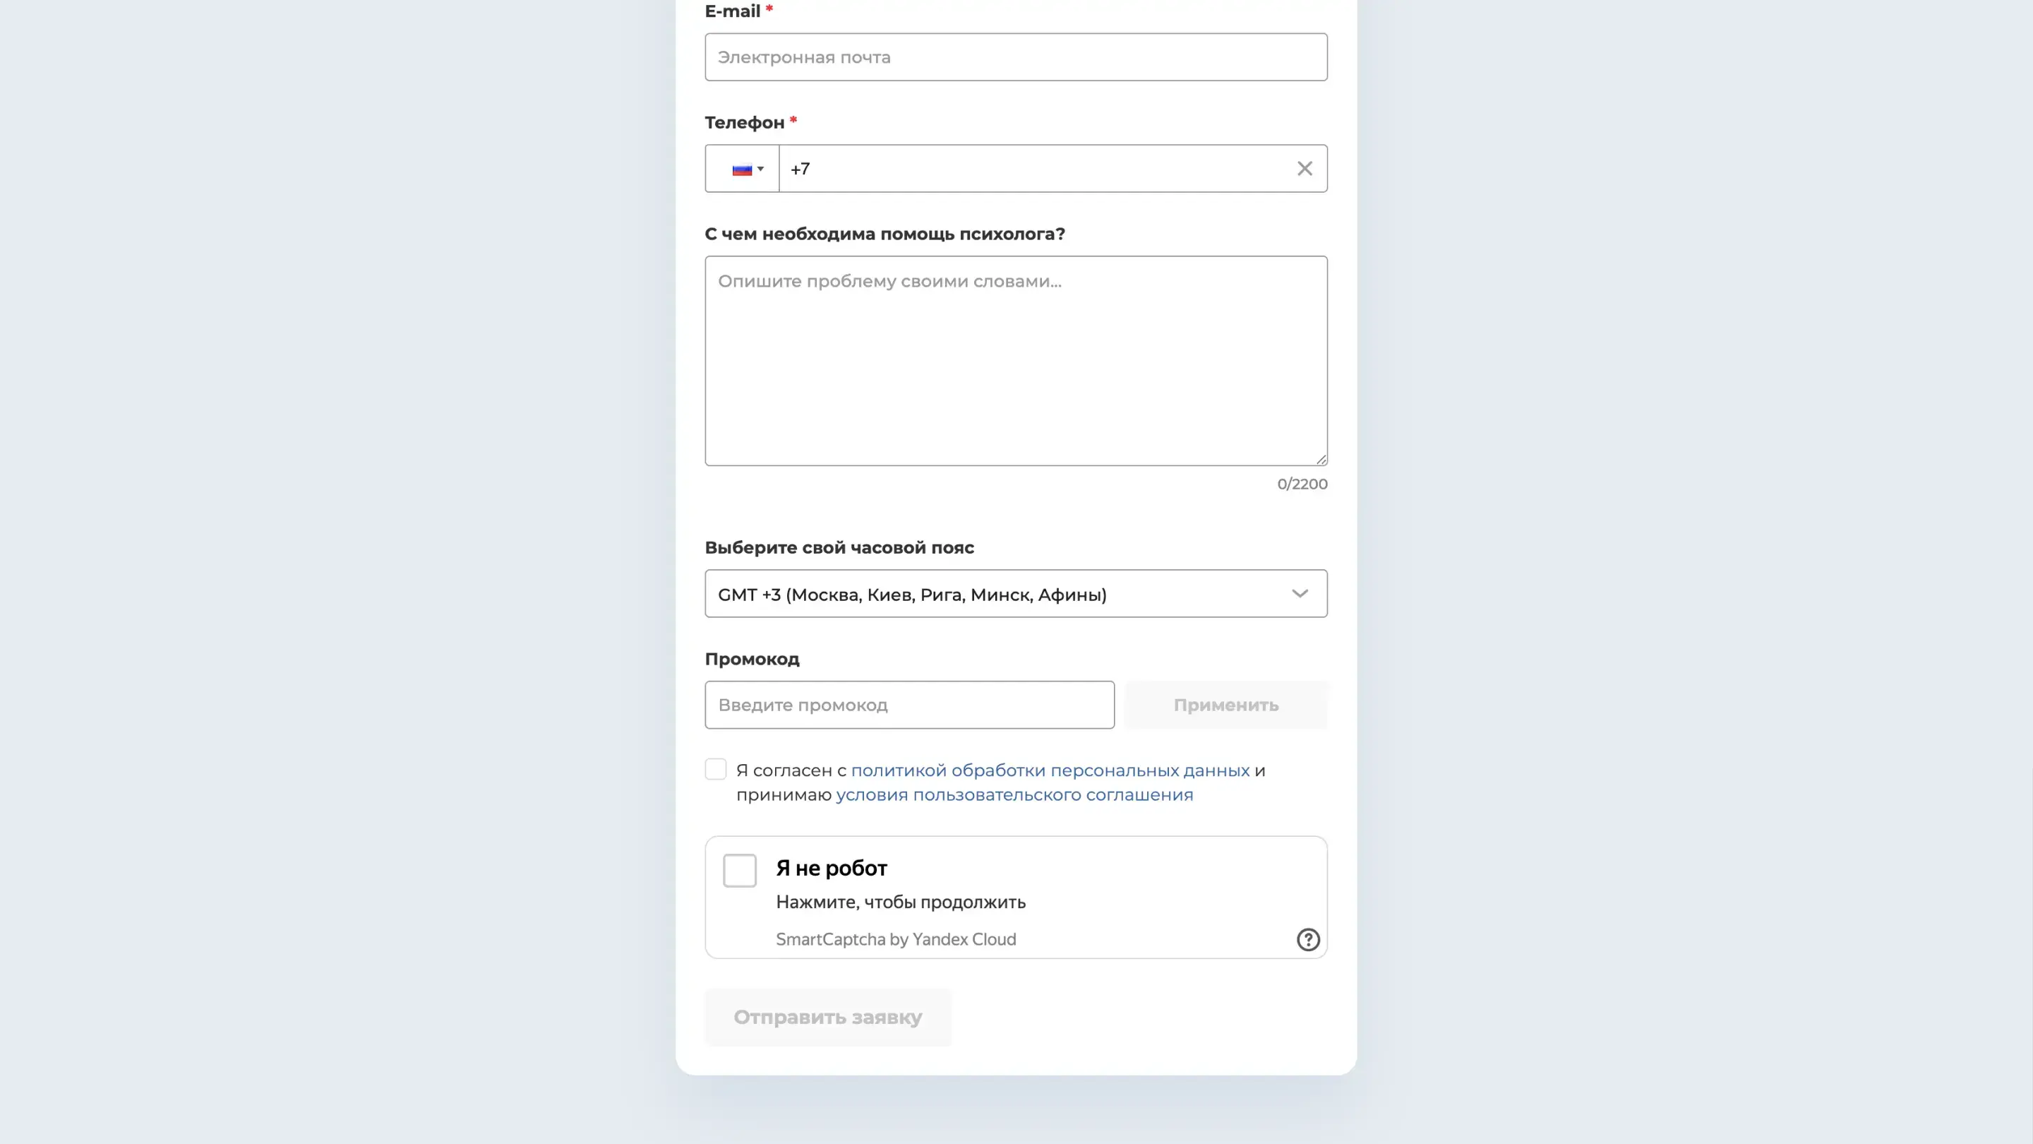Click into the phone number field
Viewport: 2033px width, 1144px height.
pos(1034,169)
